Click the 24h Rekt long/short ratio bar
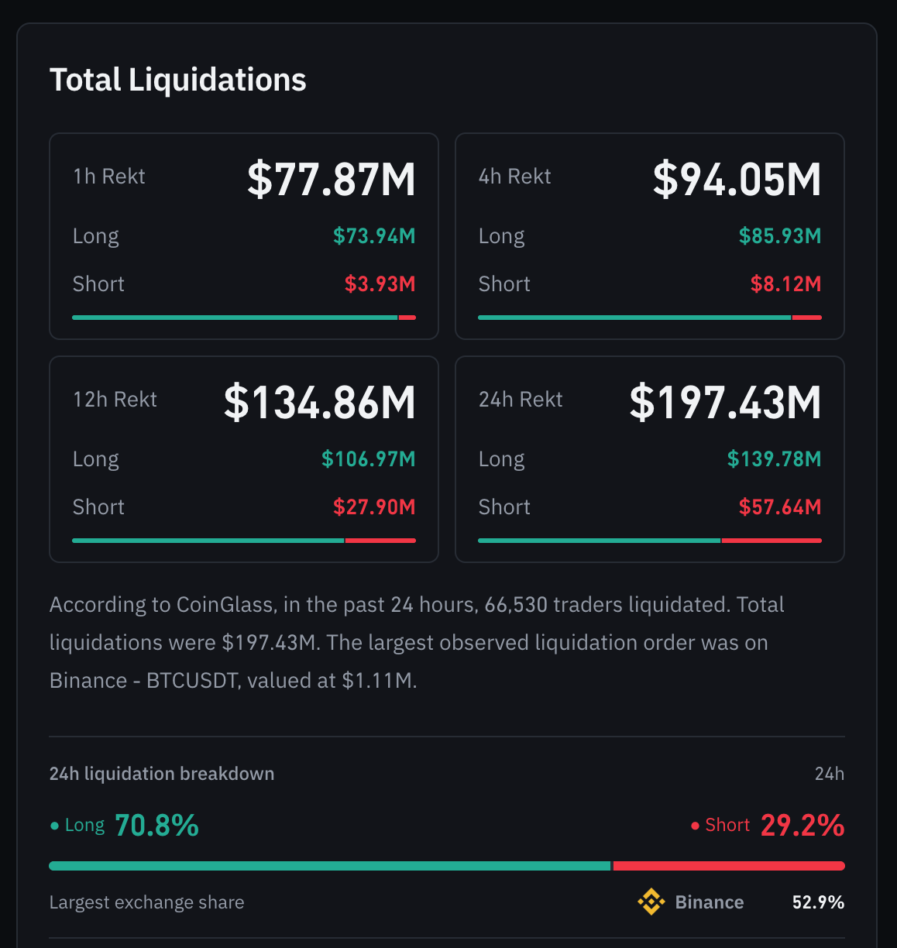Screen dimensions: 897x948 pyautogui.click(x=650, y=541)
